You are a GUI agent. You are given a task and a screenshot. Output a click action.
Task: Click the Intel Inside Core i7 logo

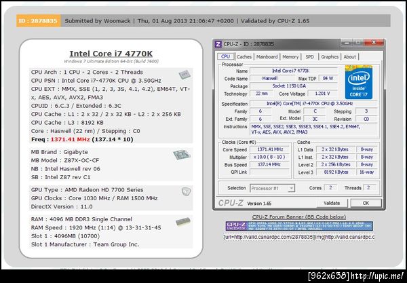tap(359, 82)
